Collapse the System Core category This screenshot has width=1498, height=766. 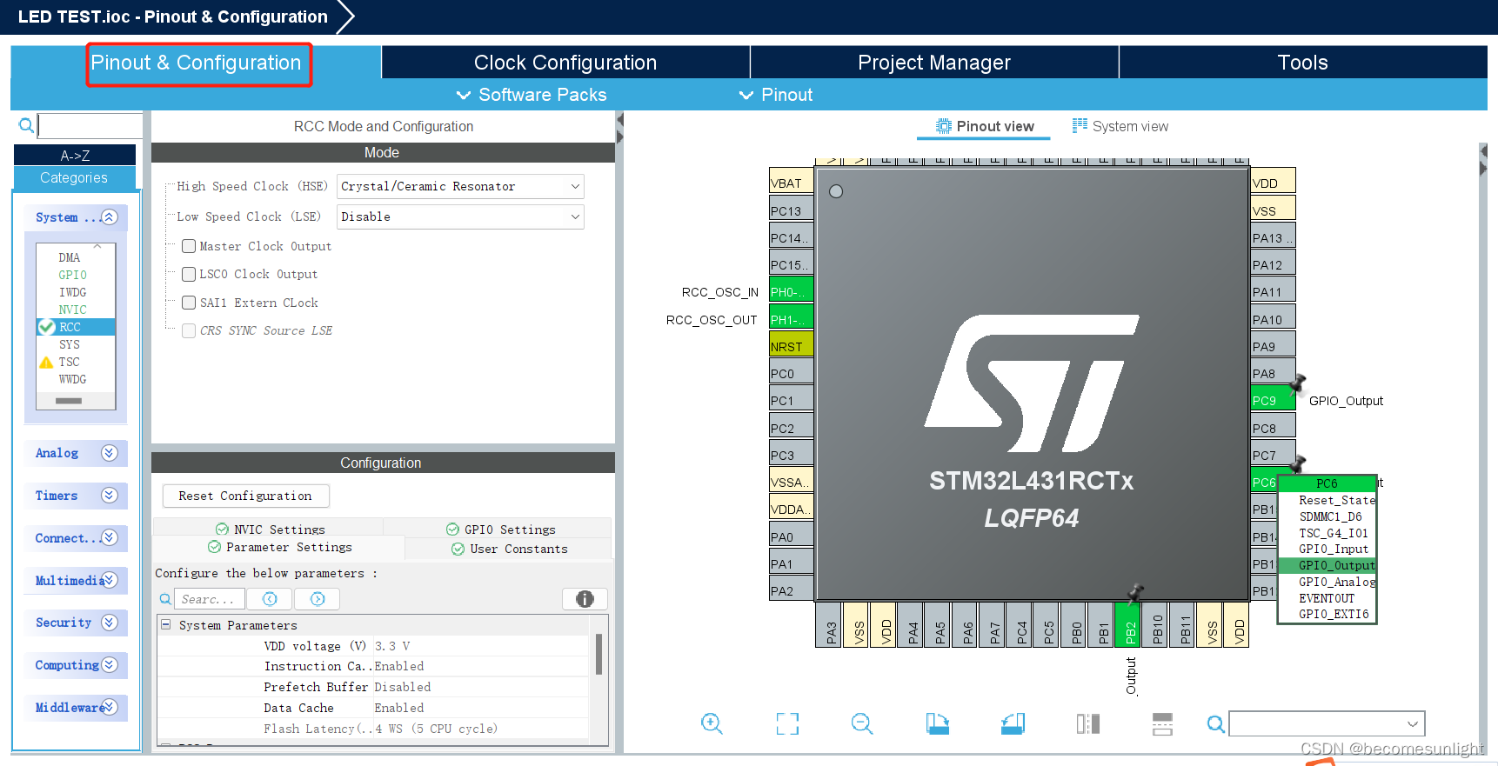[x=109, y=216]
